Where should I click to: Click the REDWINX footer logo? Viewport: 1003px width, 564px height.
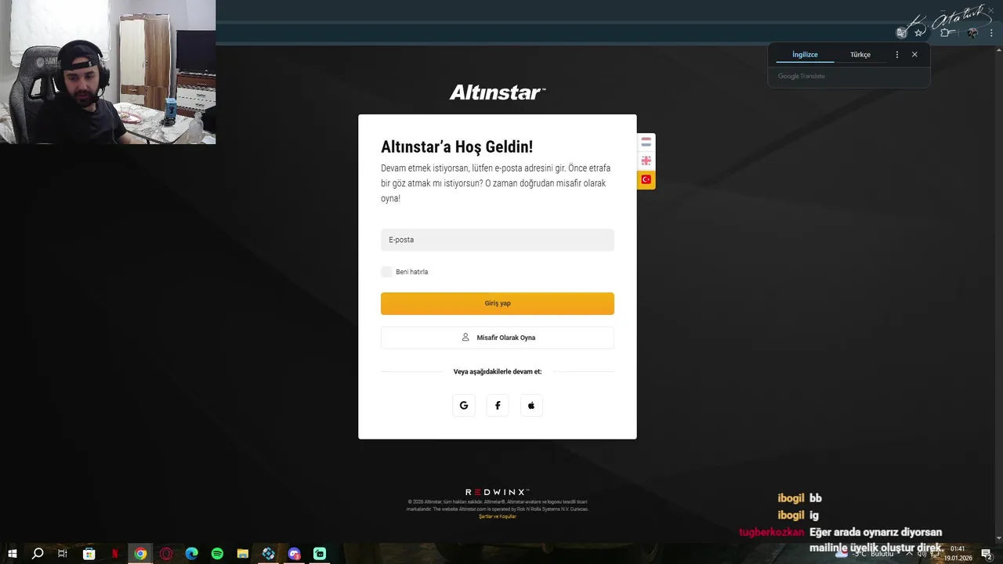coord(498,493)
